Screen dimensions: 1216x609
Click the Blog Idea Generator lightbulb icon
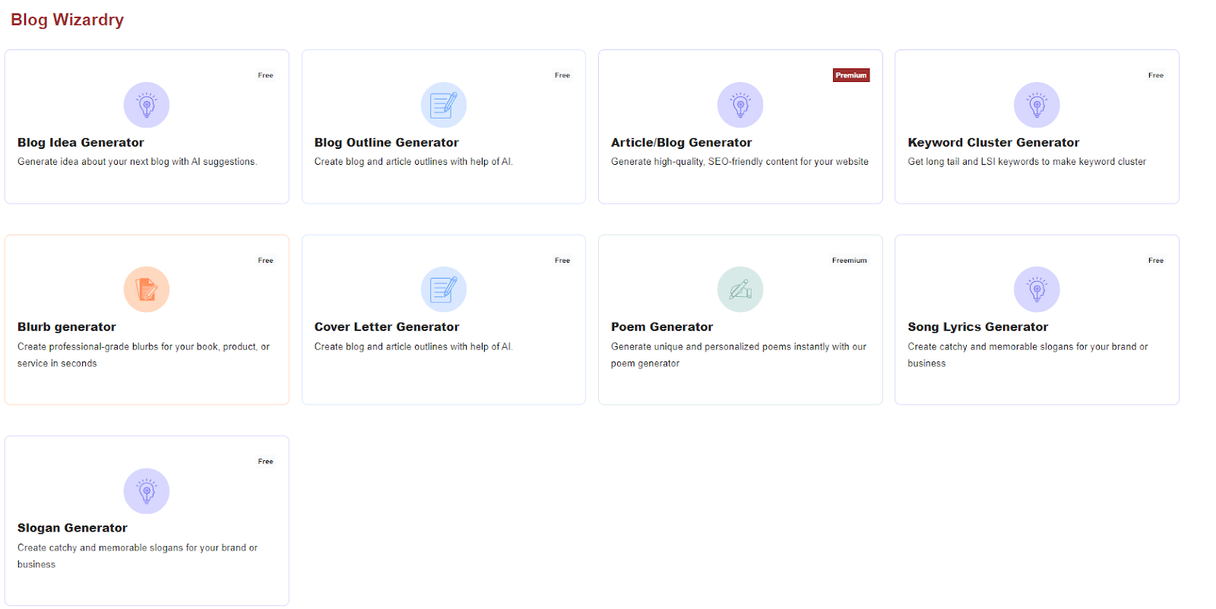pyautogui.click(x=147, y=105)
